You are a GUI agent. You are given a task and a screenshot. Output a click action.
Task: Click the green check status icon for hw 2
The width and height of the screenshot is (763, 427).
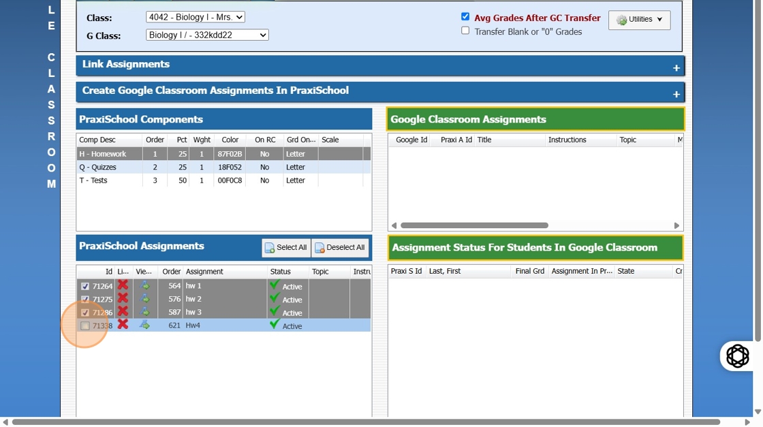[275, 298]
